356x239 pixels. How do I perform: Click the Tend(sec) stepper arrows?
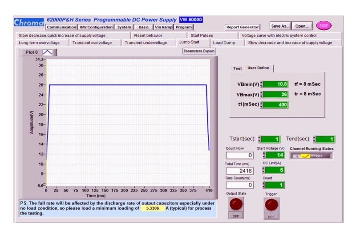(x=315, y=139)
